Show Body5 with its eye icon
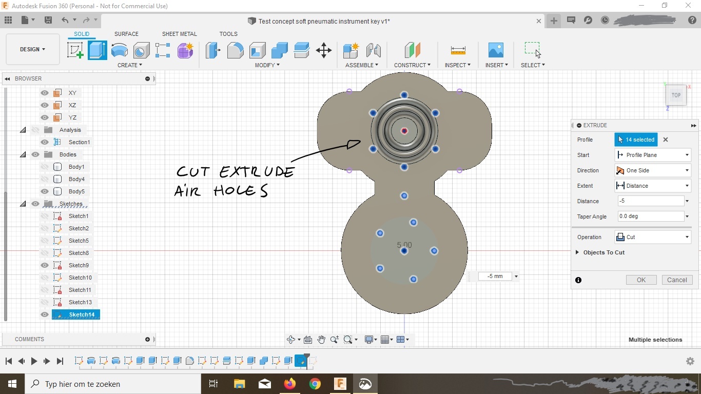 pyautogui.click(x=45, y=191)
